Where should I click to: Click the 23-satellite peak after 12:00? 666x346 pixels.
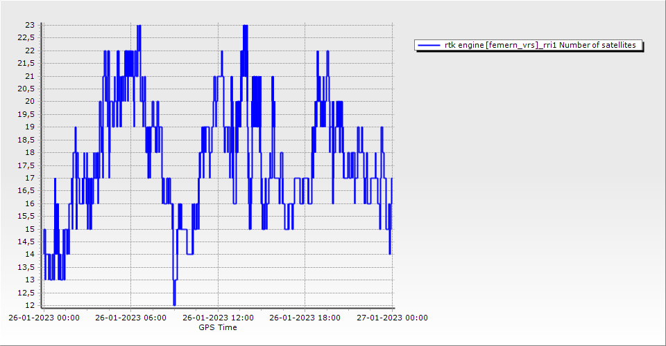point(245,26)
